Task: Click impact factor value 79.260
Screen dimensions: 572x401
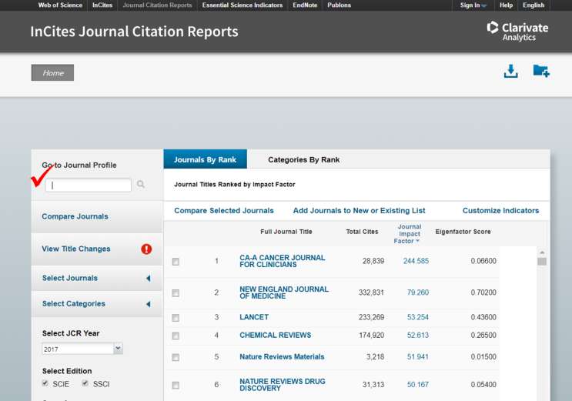Action: [x=418, y=292]
